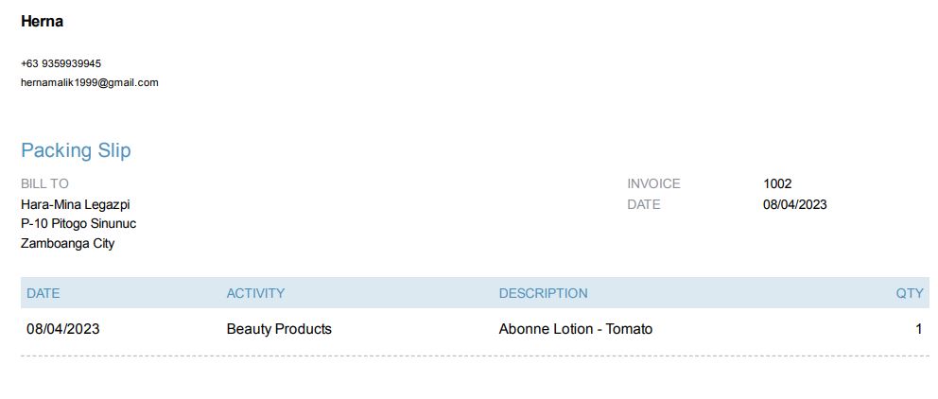Image resolution: width=938 pixels, height=399 pixels.
Task: Click the Packing Slip title
Action: [76, 150]
